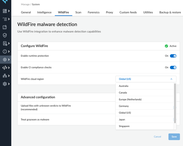Expand the dashboard sidebar chevron

click(9, 11)
